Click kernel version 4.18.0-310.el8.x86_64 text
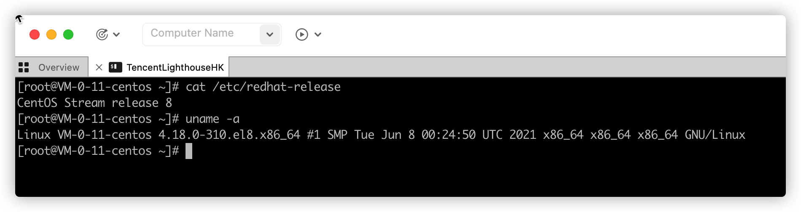The height and width of the screenshot is (212, 801). [229, 135]
